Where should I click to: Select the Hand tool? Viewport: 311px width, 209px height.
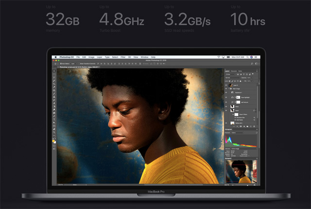[54, 129]
